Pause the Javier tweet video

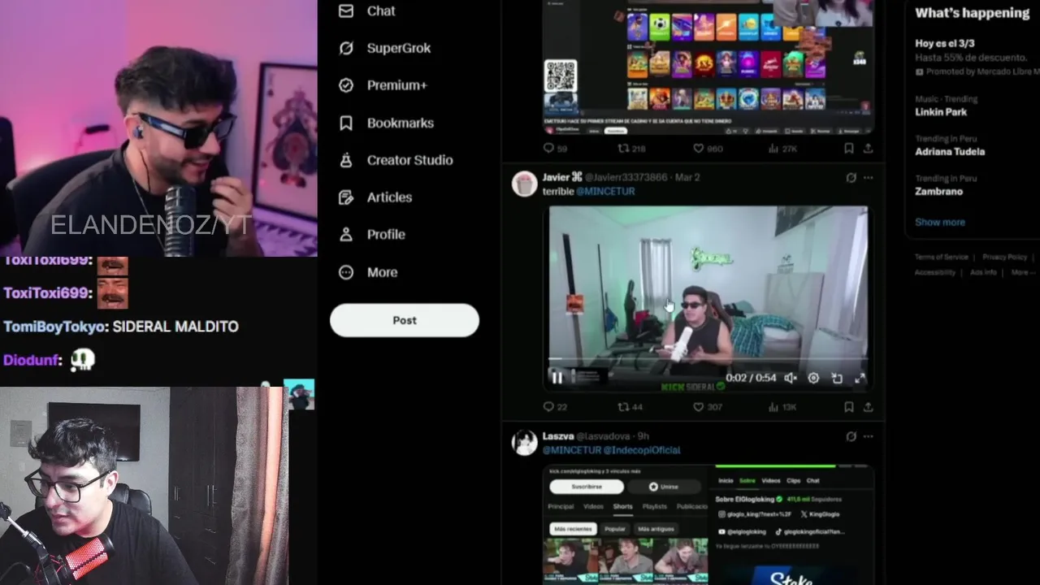[557, 378]
